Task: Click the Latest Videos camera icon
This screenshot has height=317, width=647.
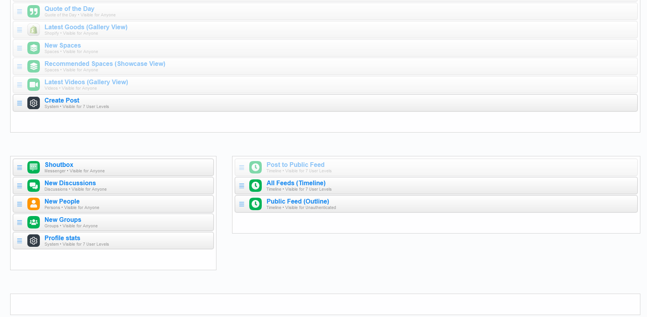Action: (x=34, y=85)
